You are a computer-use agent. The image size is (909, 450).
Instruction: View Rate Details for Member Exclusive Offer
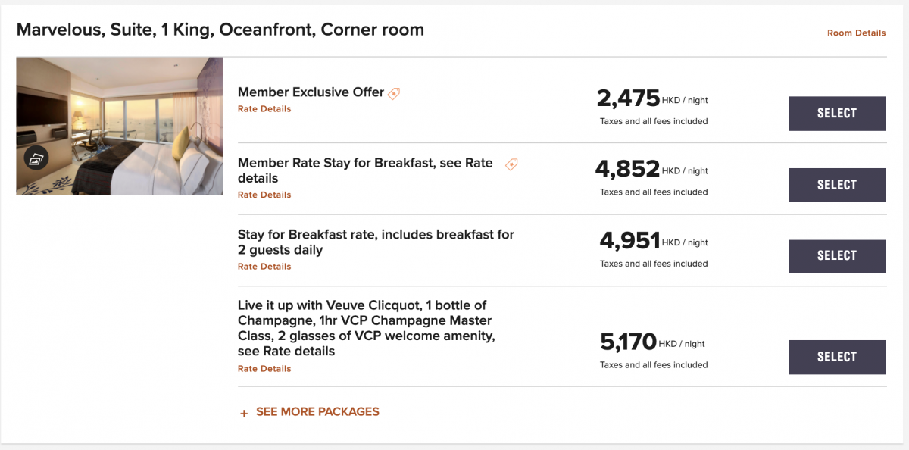[264, 109]
